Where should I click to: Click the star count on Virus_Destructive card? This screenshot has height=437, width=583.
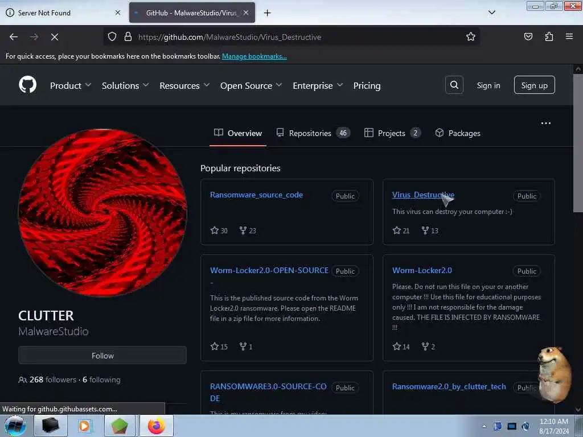[401, 230]
